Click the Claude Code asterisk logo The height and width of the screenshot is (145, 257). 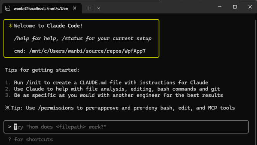10,26
